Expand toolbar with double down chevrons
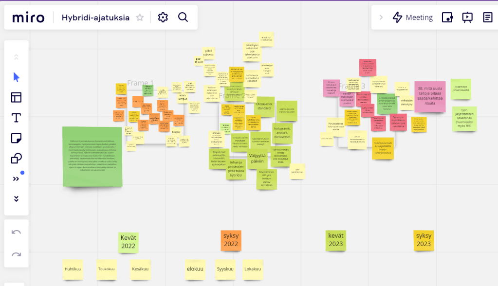 tap(16, 199)
